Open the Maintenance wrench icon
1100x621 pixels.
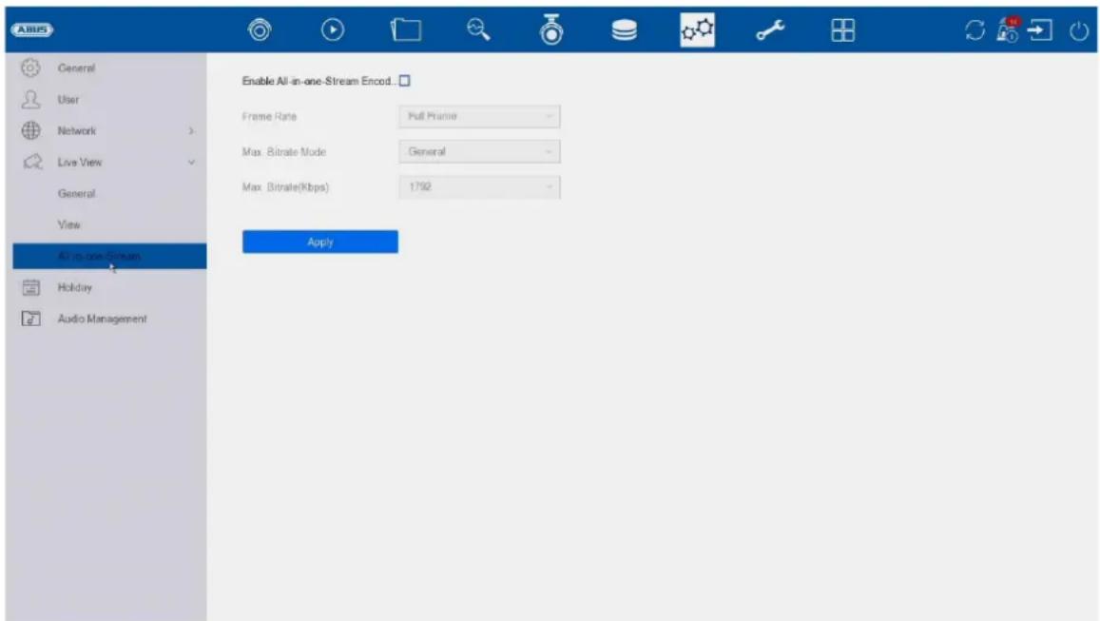pos(769,30)
